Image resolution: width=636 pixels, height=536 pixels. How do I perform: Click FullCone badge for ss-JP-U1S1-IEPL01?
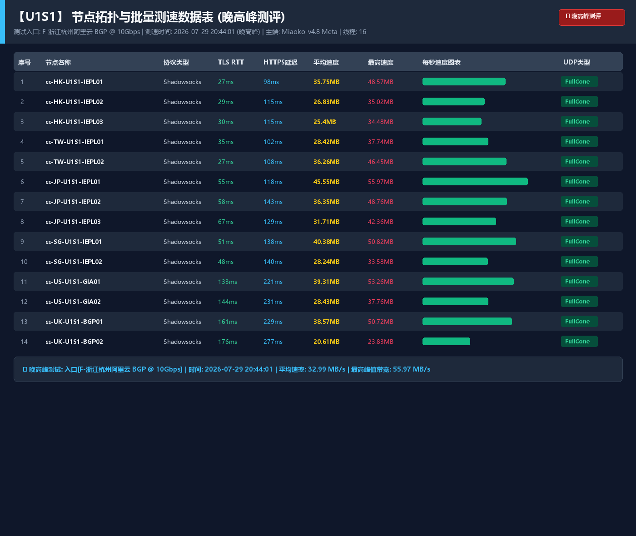click(x=579, y=182)
